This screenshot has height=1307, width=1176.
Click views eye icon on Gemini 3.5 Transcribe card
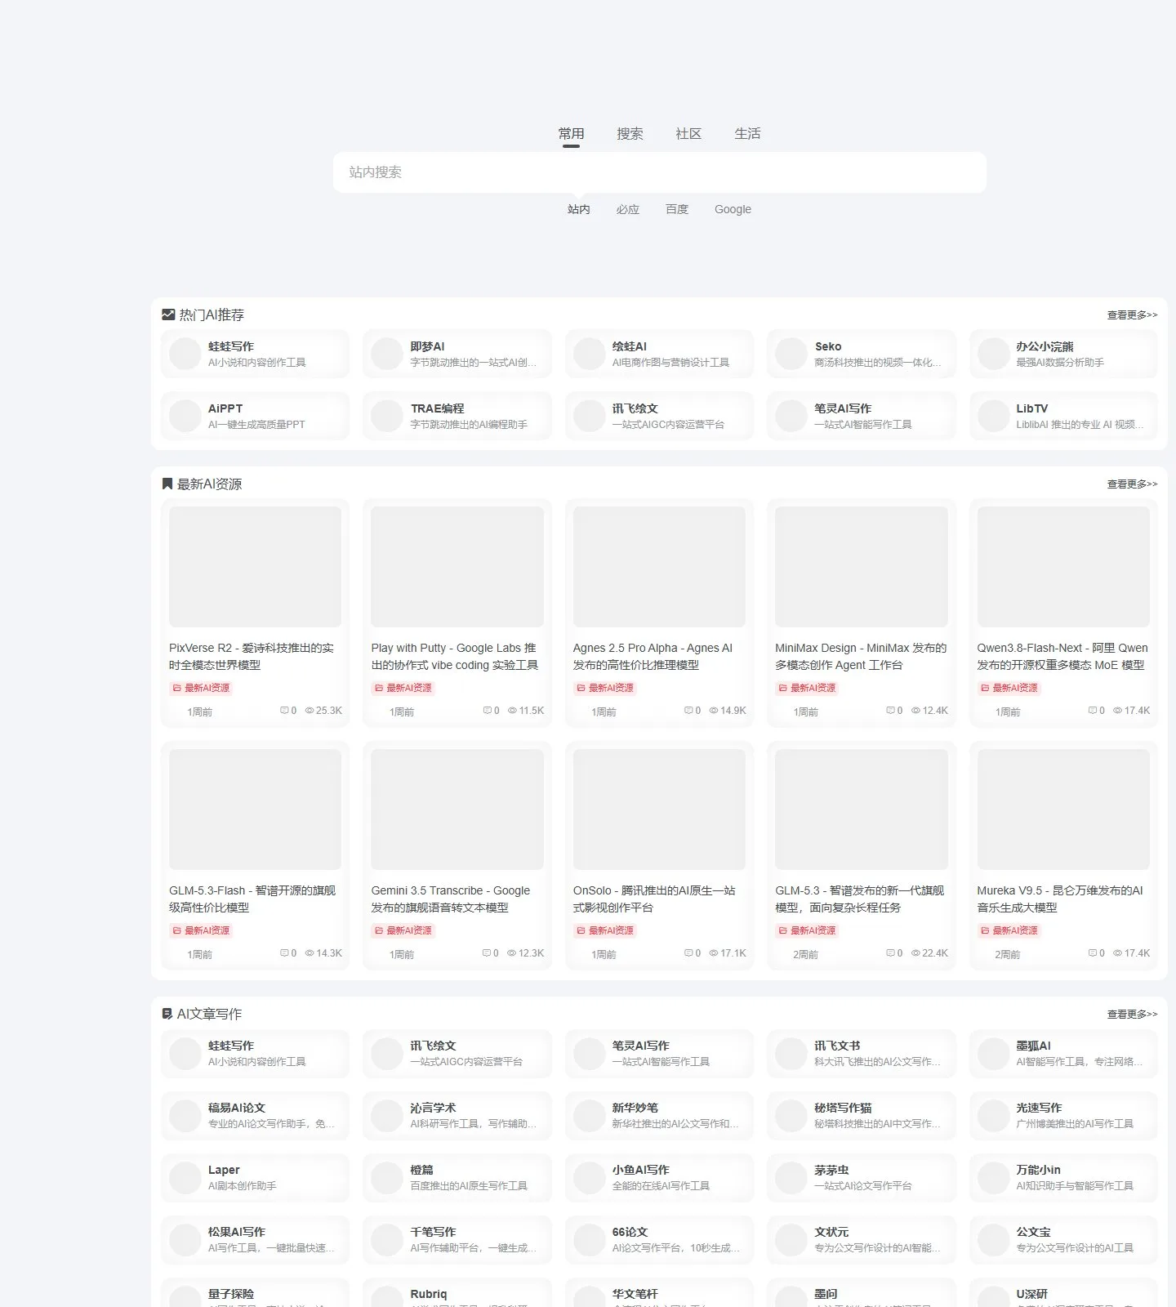point(512,953)
